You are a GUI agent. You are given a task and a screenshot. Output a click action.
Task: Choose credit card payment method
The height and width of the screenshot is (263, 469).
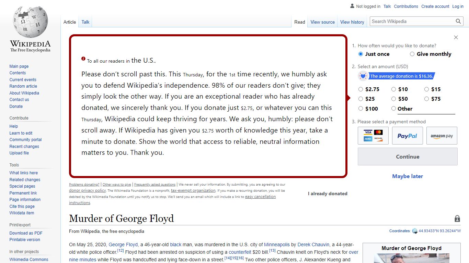pyautogui.click(x=373, y=136)
